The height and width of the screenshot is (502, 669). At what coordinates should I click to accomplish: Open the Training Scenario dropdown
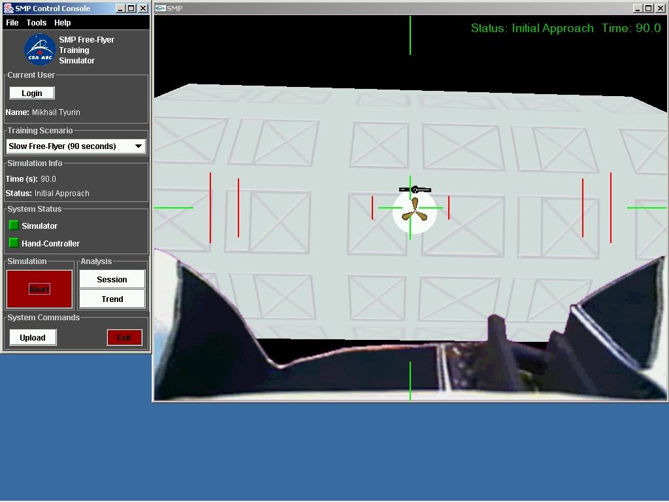(139, 146)
